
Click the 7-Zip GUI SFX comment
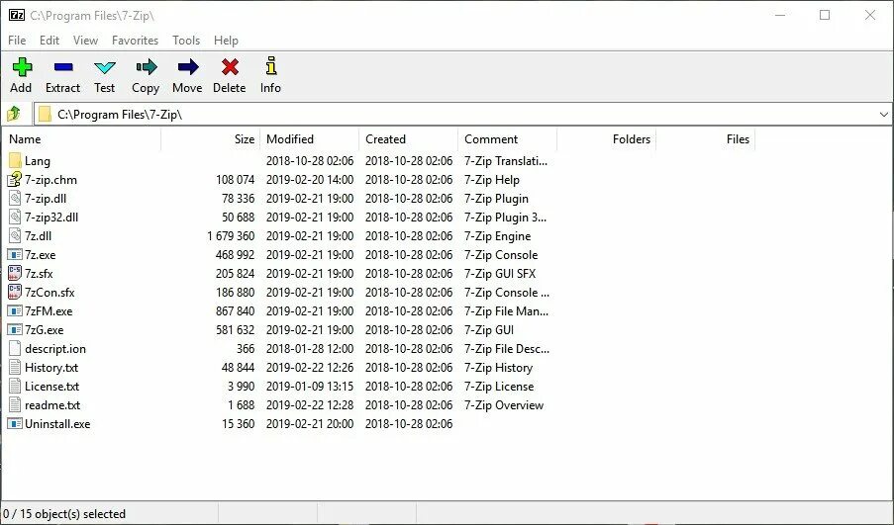pyautogui.click(x=500, y=274)
